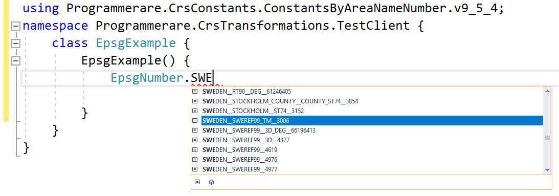Viewport: 559px width, 196px height.
Task: Click the completion list scroll down arrow
Action: point(548,170)
